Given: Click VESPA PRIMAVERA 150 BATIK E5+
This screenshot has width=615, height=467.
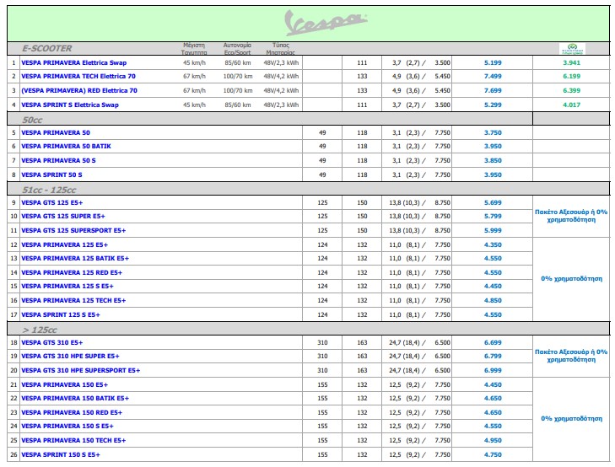Looking at the screenshot, I should coord(75,399).
